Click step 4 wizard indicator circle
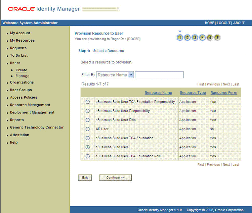 (203, 38)
